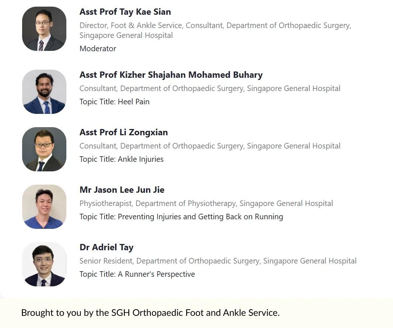Viewport: 393px width, 328px height.
Task: Click Mr Jason Lee Jun Jie's photo
Action: (x=44, y=207)
